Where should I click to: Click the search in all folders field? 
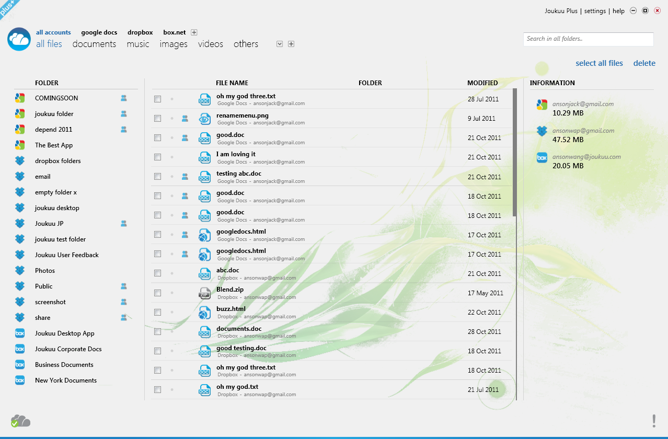(x=589, y=39)
